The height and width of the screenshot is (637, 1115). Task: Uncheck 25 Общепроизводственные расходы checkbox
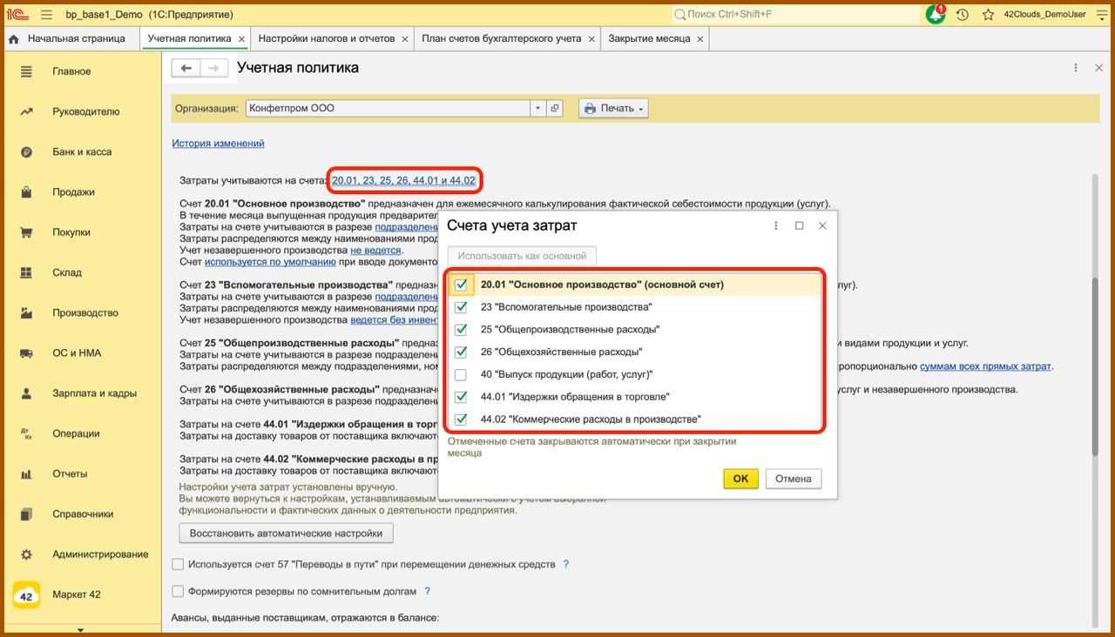(461, 330)
